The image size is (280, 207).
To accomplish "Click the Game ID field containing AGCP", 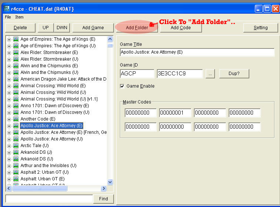I will pyautogui.click(x=137, y=74).
